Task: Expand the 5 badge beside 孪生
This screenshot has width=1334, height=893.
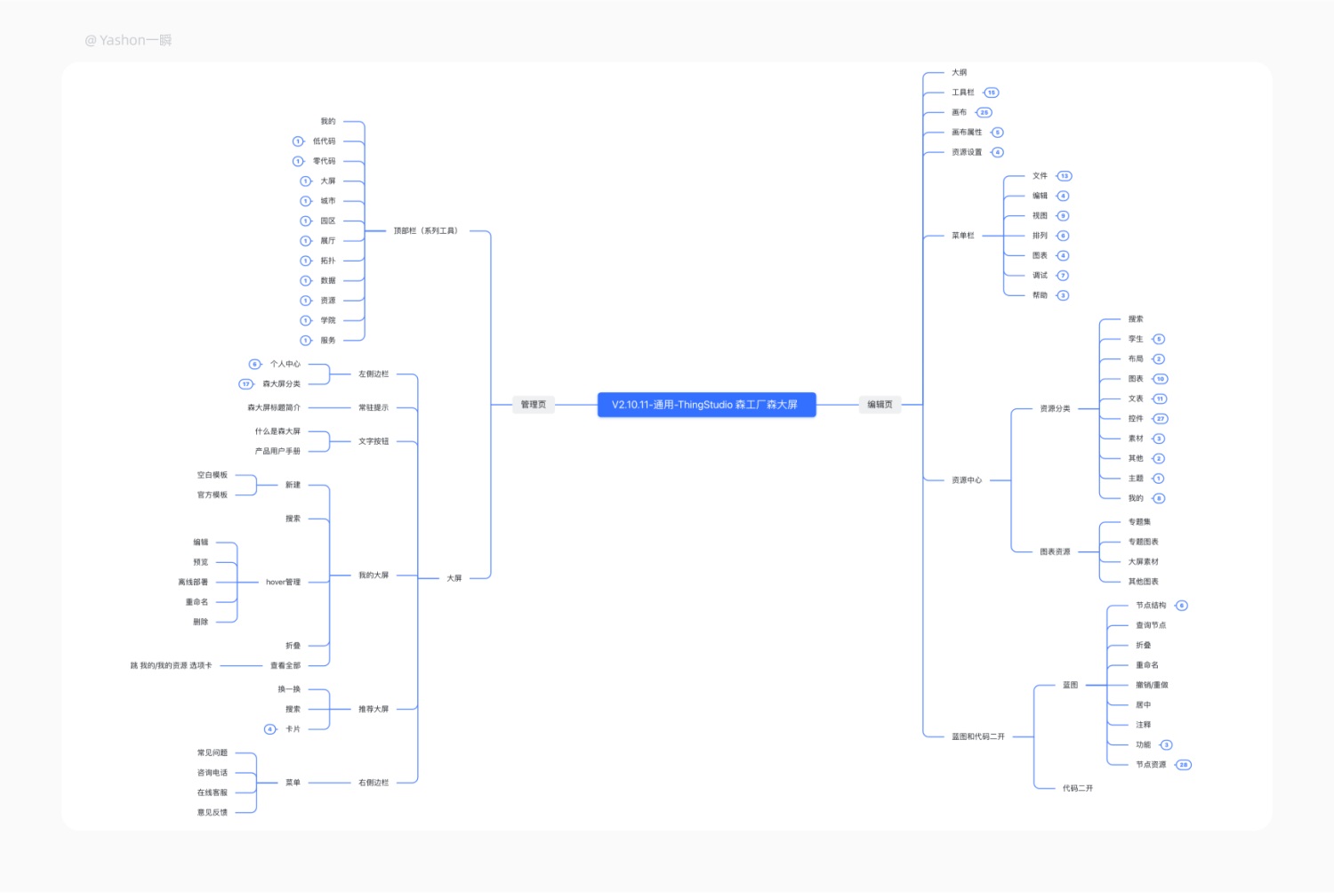Action: 1159,339
